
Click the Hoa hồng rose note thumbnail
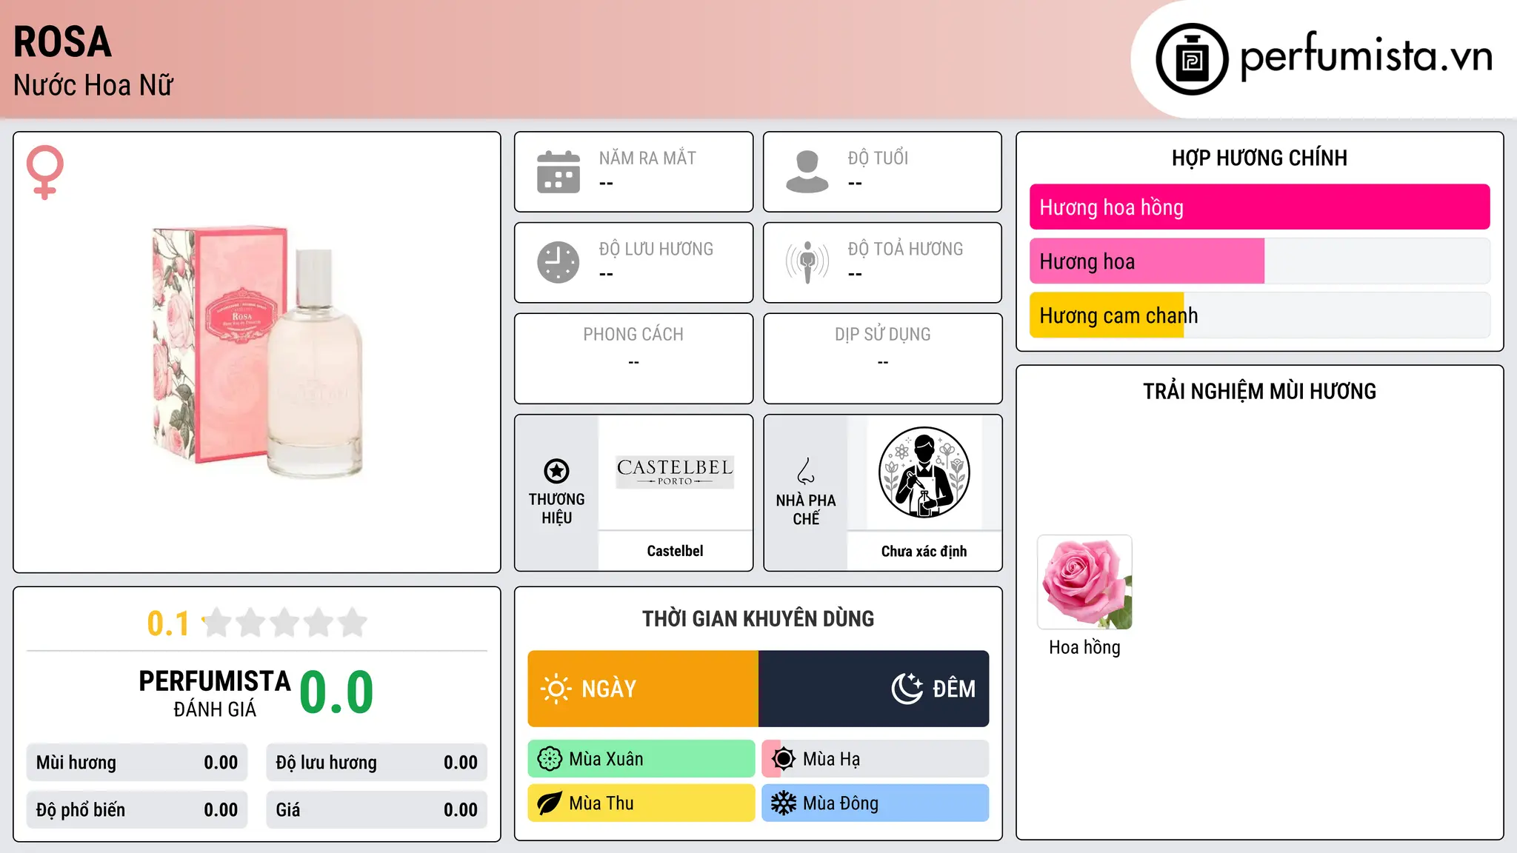[x=1084, y=582]
